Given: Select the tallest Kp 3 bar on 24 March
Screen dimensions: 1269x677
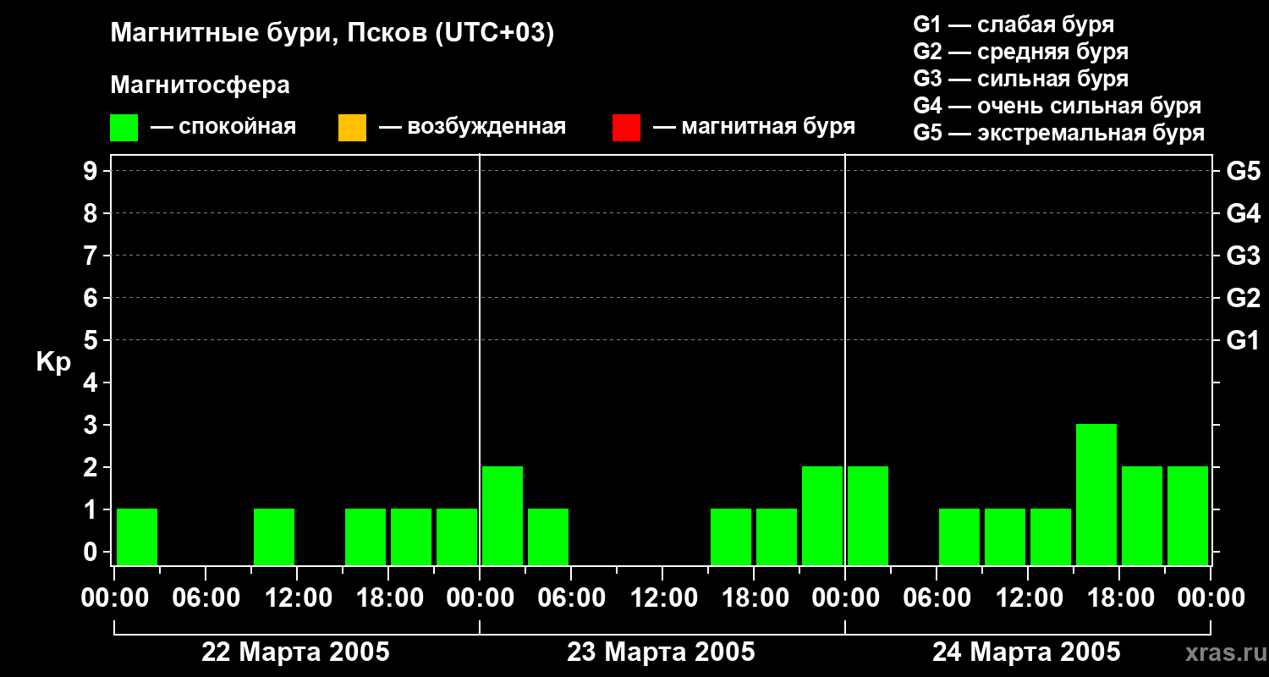Looking at the screenshot, I should click(1096, 494).
